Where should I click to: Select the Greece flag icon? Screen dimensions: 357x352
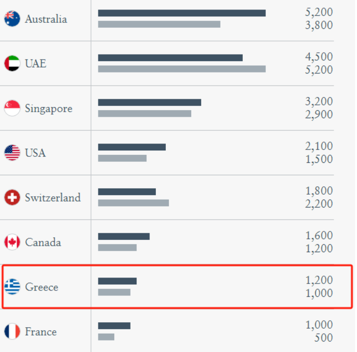12,286
